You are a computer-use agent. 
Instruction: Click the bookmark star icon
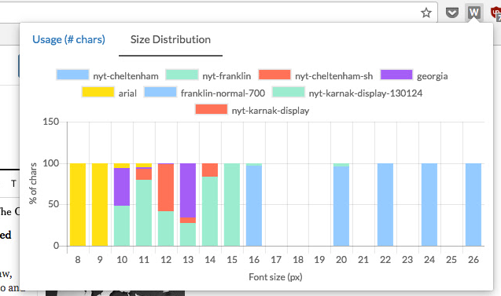[426, 13]
